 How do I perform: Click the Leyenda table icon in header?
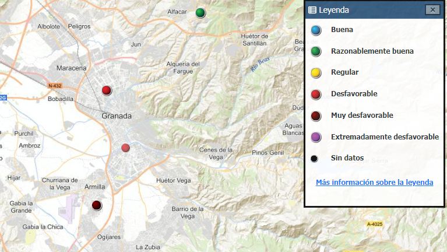[312, 10]
